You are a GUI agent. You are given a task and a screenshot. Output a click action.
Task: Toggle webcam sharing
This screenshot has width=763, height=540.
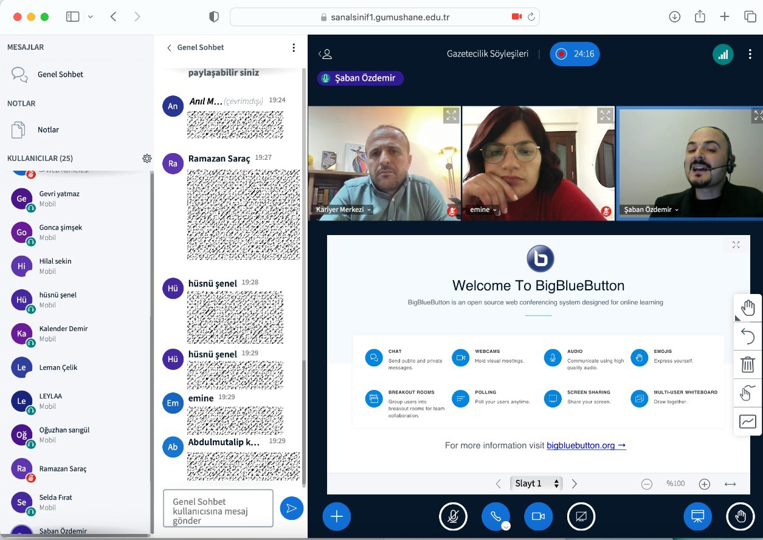point(538,516)
